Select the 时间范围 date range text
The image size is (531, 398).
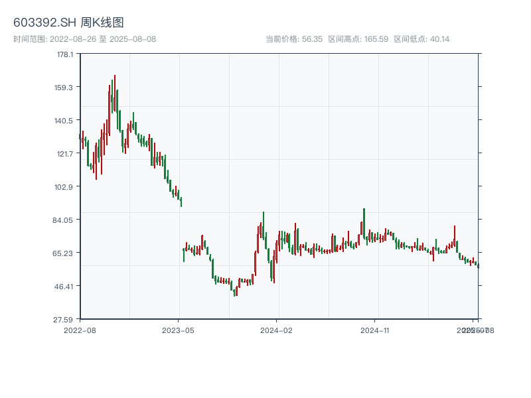(84, 39)
